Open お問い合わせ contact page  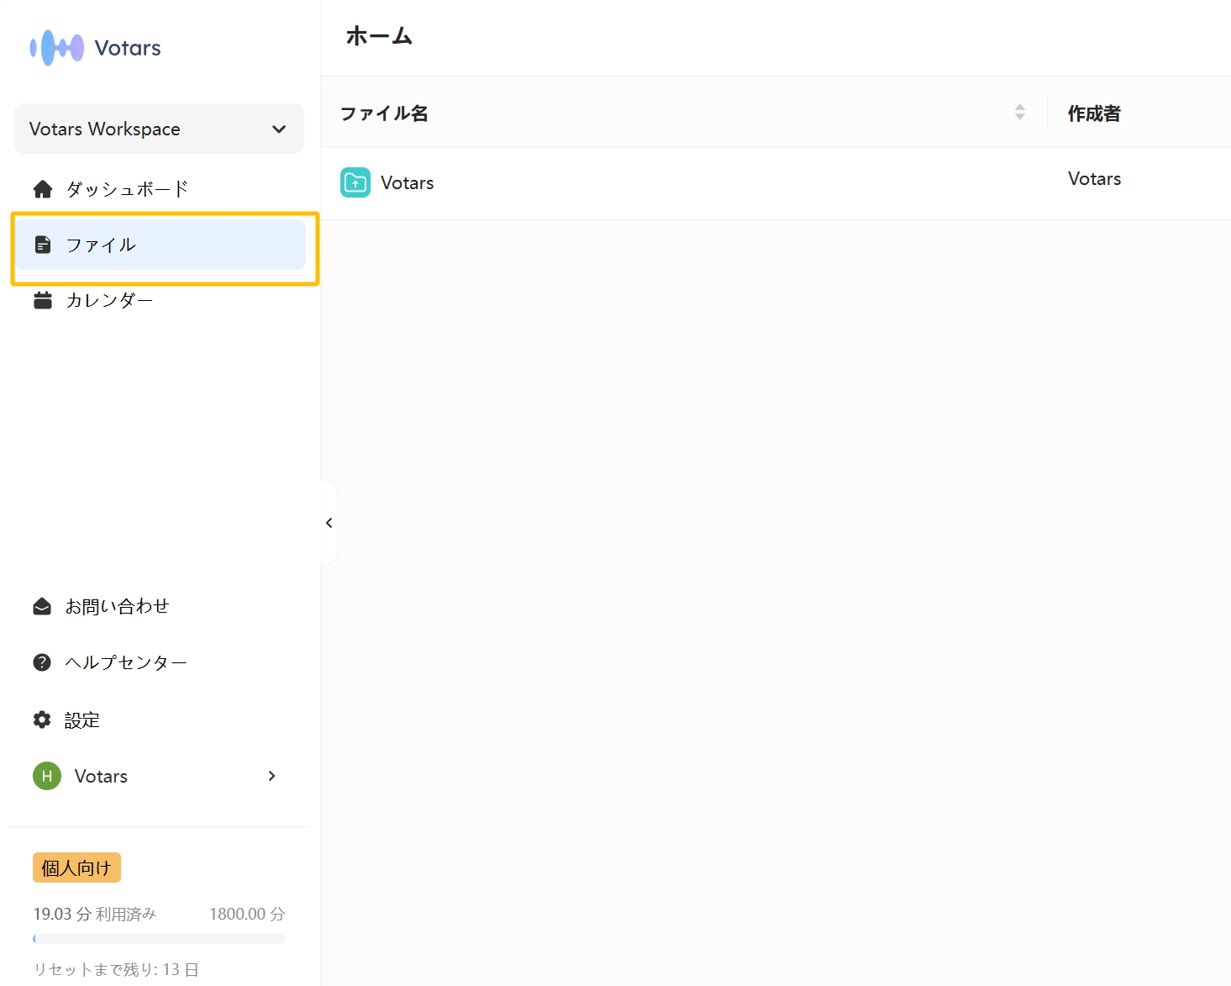[117, 606]
